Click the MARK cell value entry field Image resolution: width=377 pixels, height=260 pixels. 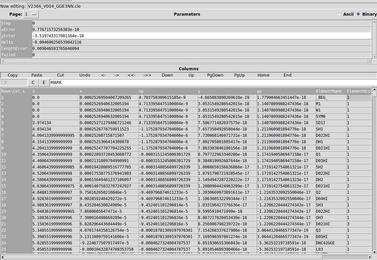tap(200, 82)
